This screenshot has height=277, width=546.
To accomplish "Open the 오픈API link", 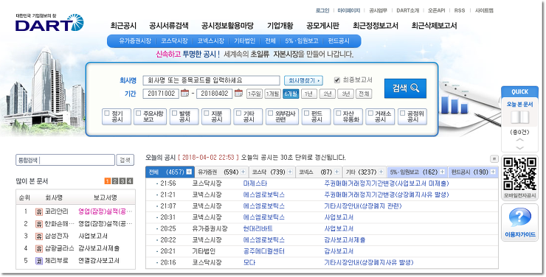I will pos(436,10).
